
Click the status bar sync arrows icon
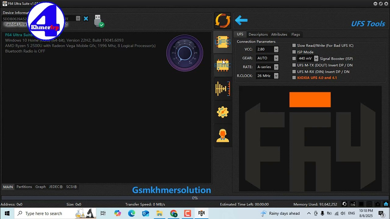(x=344, y=204)
